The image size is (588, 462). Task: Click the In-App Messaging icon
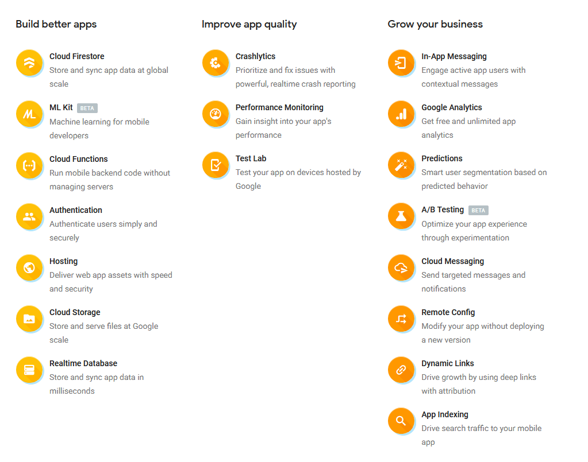pos(401,63)
